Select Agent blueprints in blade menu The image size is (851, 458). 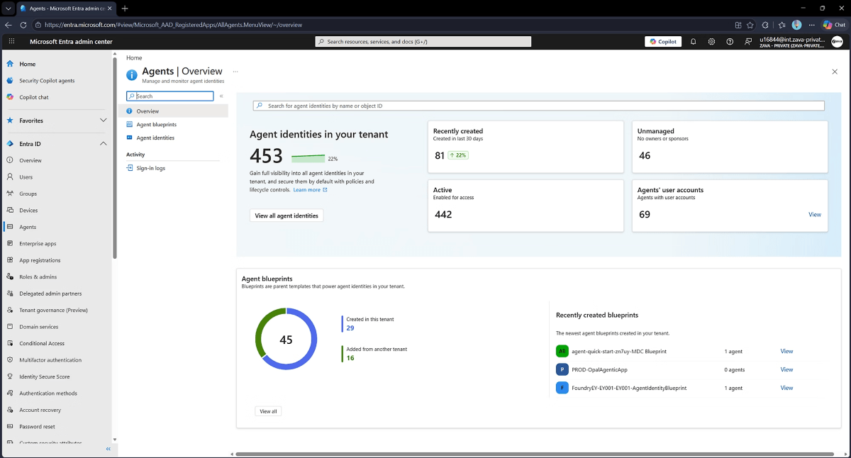click(x=173, y=125)
